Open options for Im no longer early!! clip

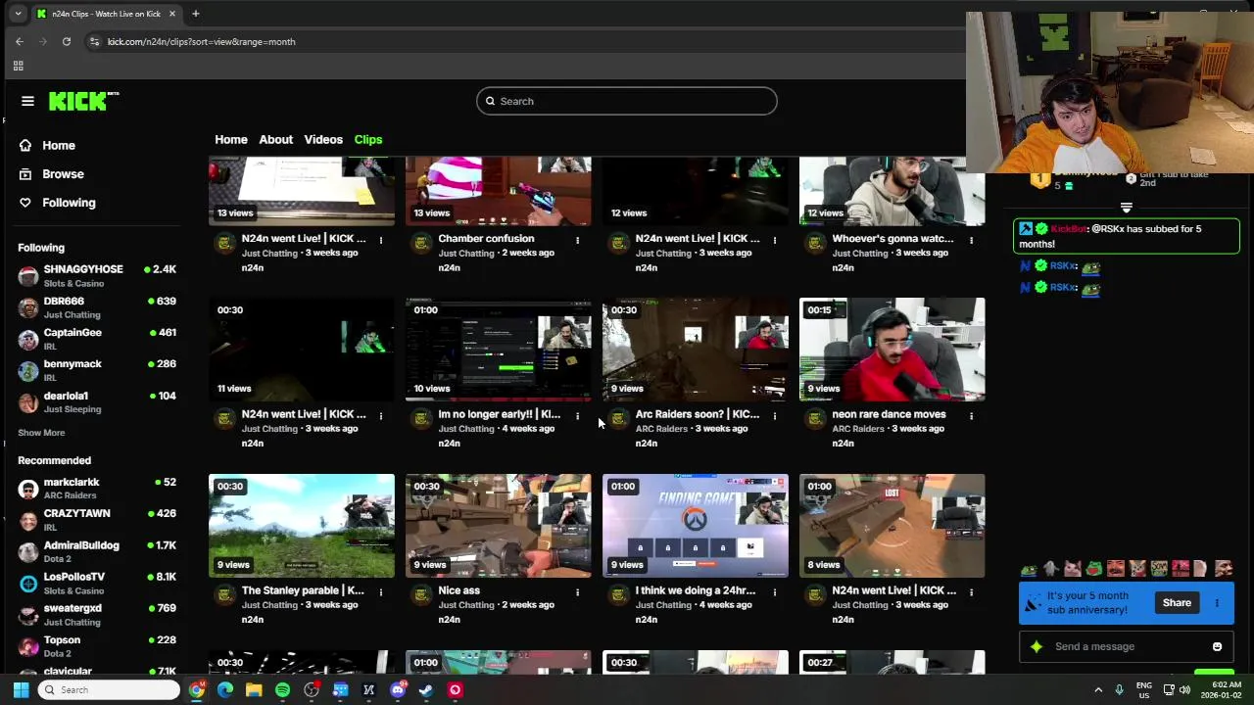[577, 416]
